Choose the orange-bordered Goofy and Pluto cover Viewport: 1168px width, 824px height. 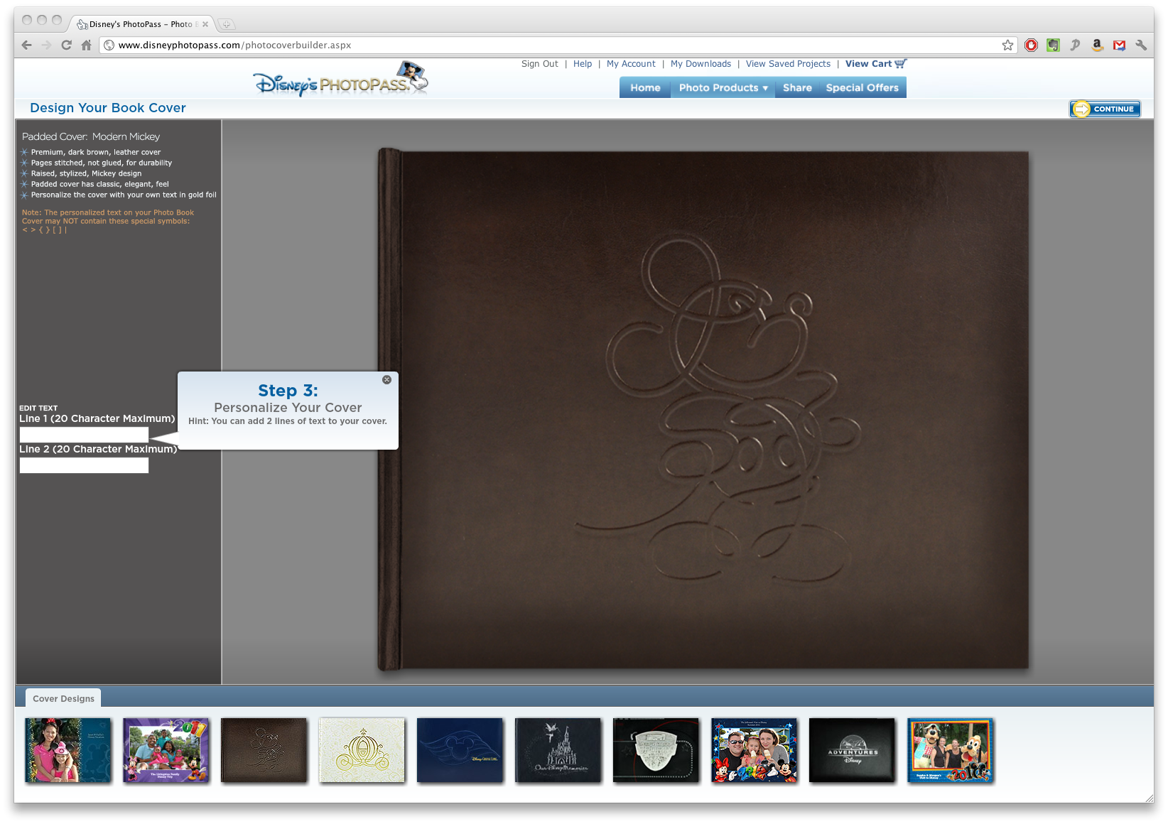950,750
